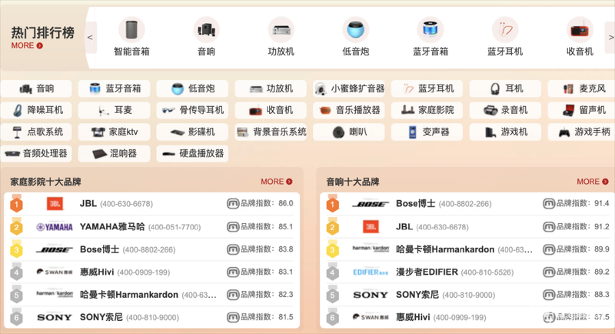Open the 智能音箱 ranking icon
Image resolution: width=615 pixels, height=334 pixels.
(x=131, y=30)
